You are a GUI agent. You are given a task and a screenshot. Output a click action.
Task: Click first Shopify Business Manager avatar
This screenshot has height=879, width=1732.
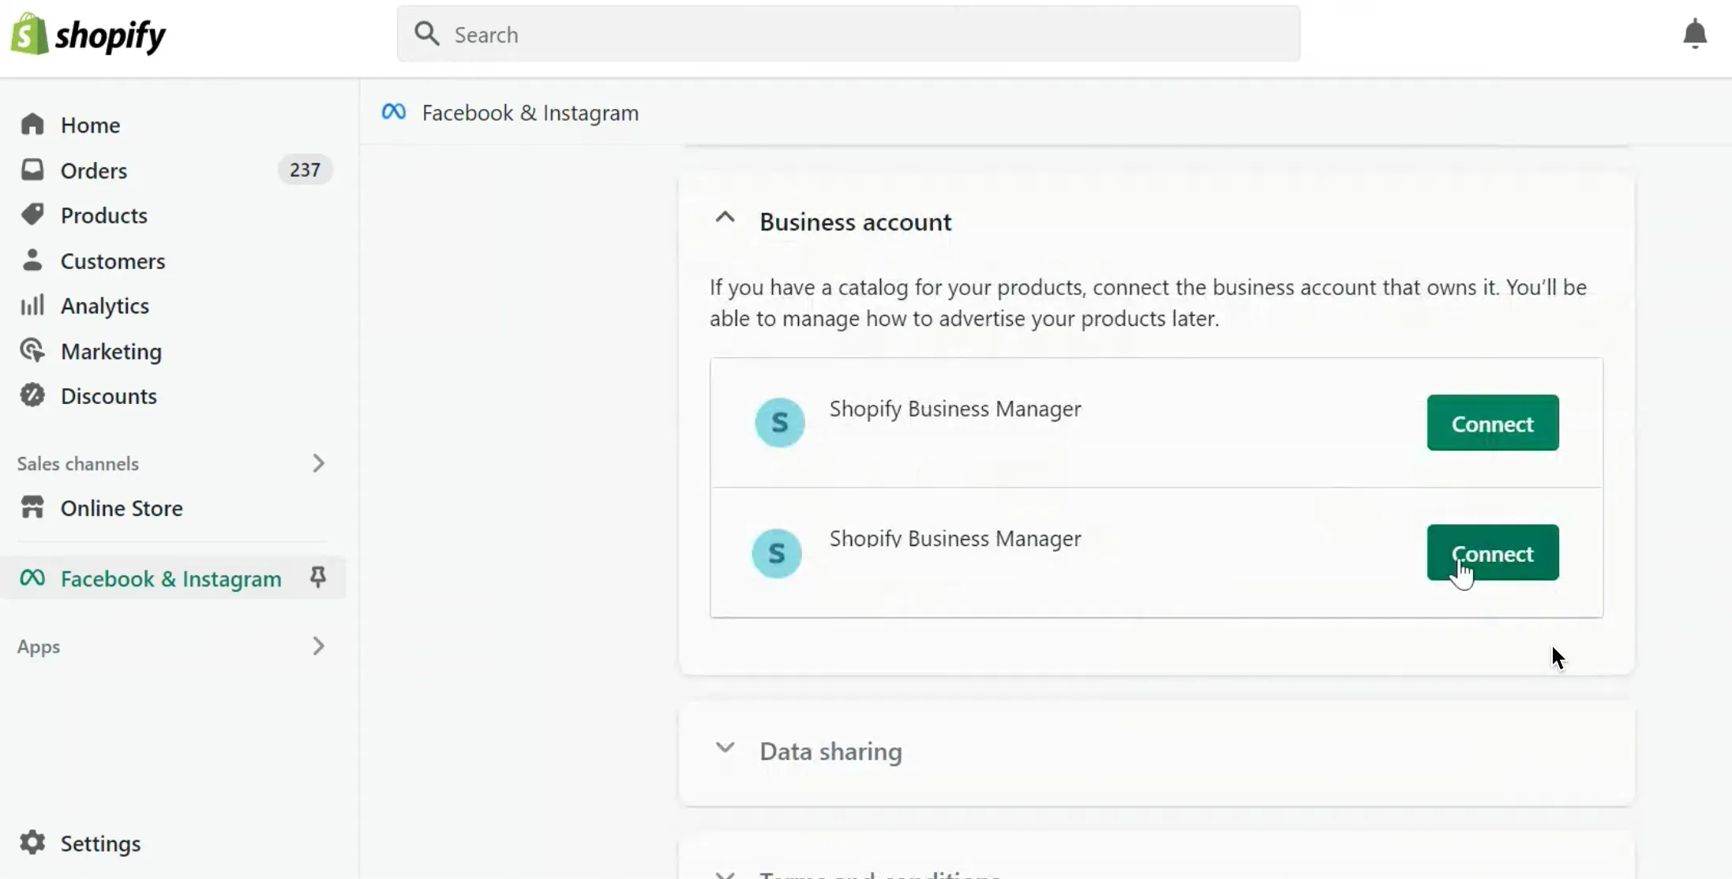pyautogui.click(x=780, y=423)
